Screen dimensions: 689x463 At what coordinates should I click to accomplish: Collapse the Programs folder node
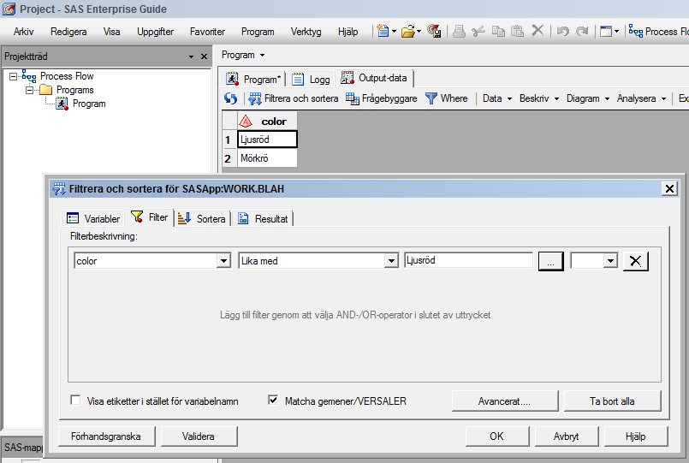29,90
